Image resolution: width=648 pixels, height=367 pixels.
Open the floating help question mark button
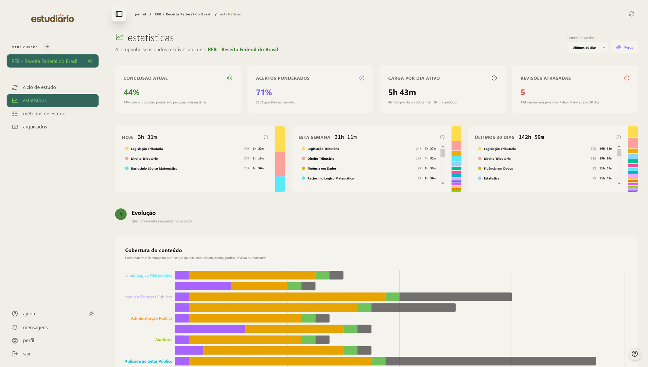[634, 354]
